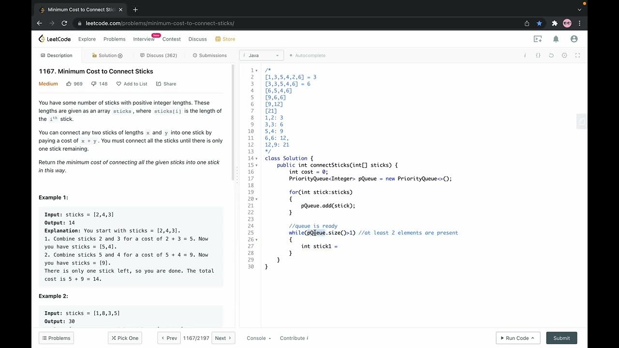Open Chrome three-dot menu
This screenshot has height=348, width=619.
point(579,23)
